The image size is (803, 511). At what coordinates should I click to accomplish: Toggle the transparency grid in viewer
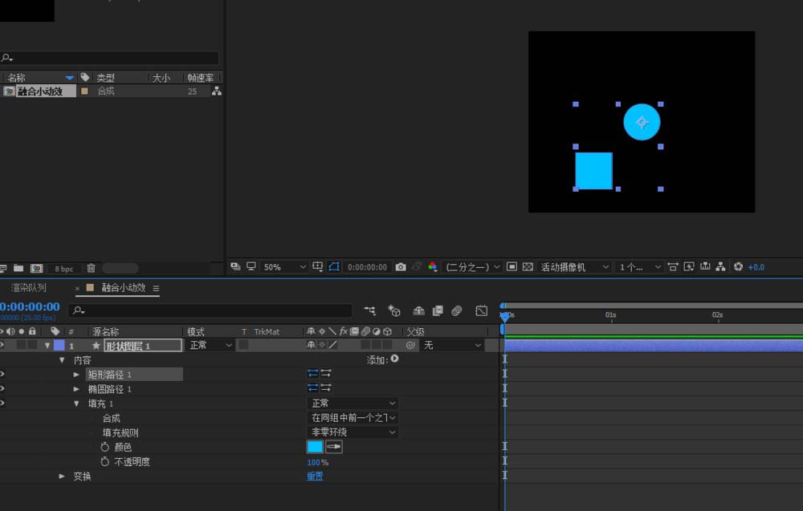click(x=528, y=267)
